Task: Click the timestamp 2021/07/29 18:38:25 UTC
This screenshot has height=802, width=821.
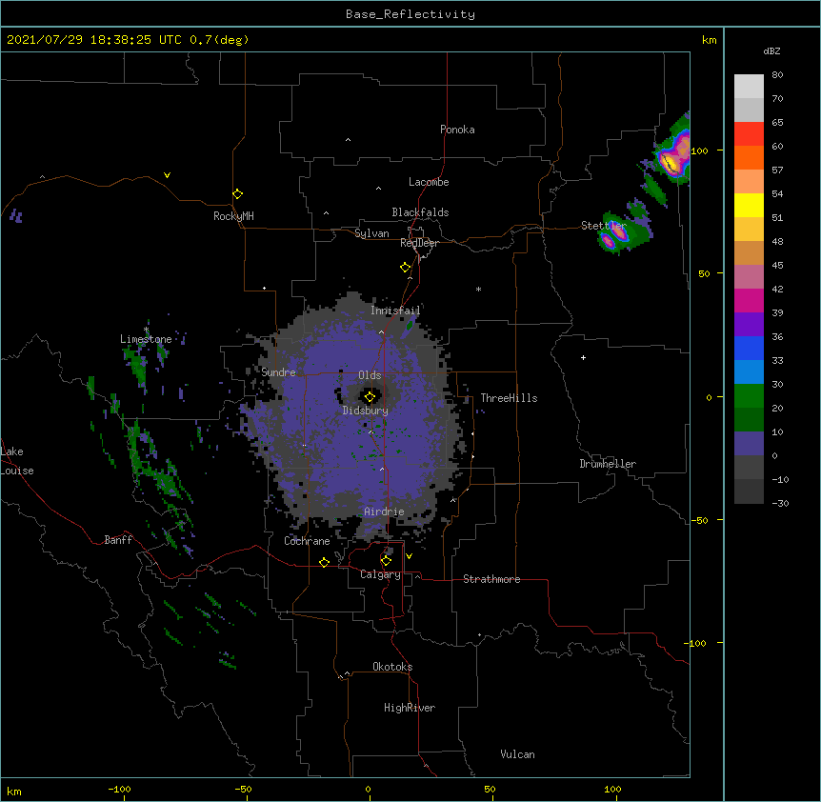Action: point(93,40)
